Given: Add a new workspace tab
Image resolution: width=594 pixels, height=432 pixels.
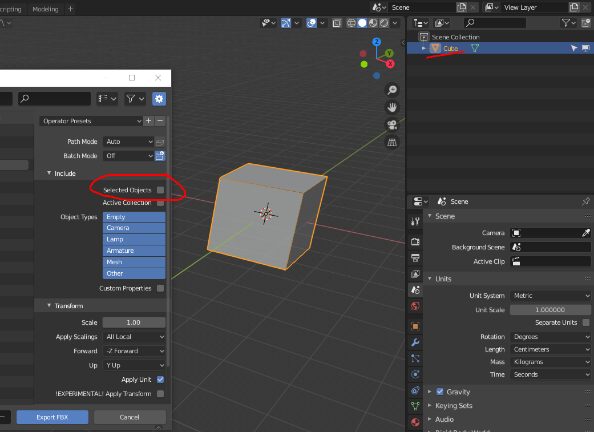Looking at the screenshot, I should [x=70, y=9].
